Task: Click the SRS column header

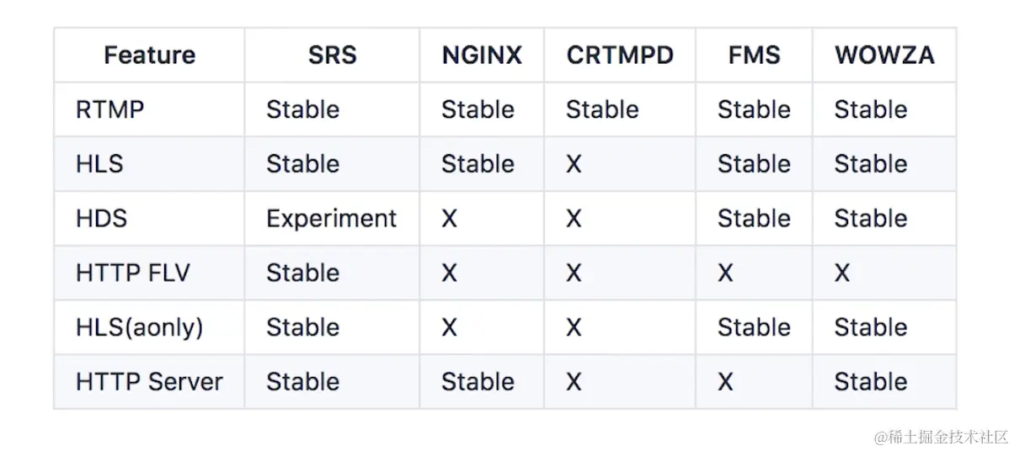Action: (x=332, y=56)
